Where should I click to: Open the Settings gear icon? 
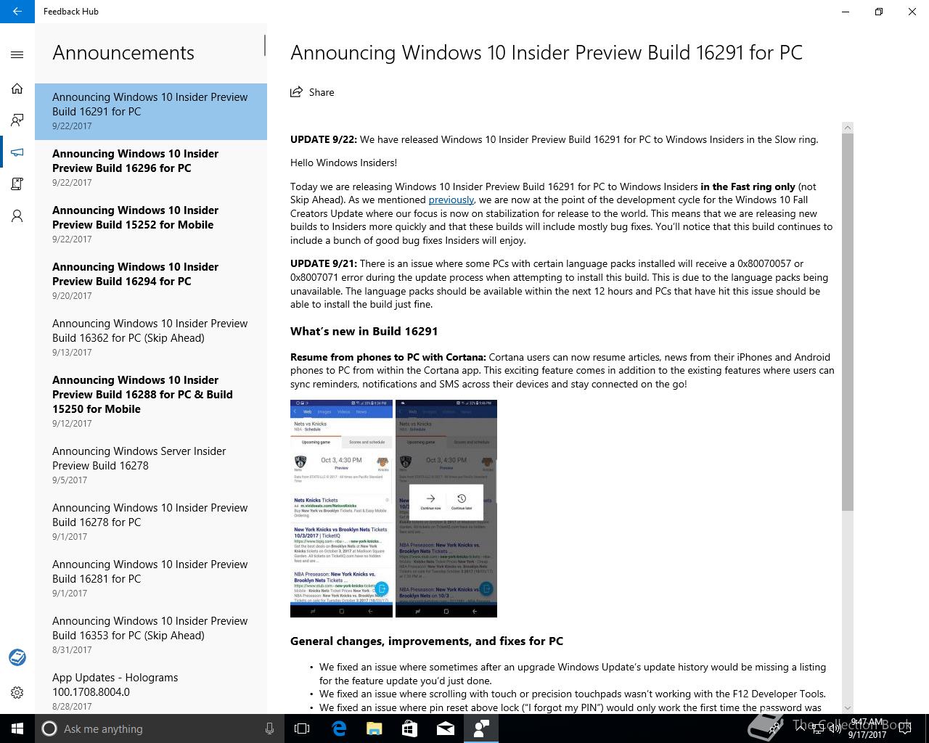[17, 693]
